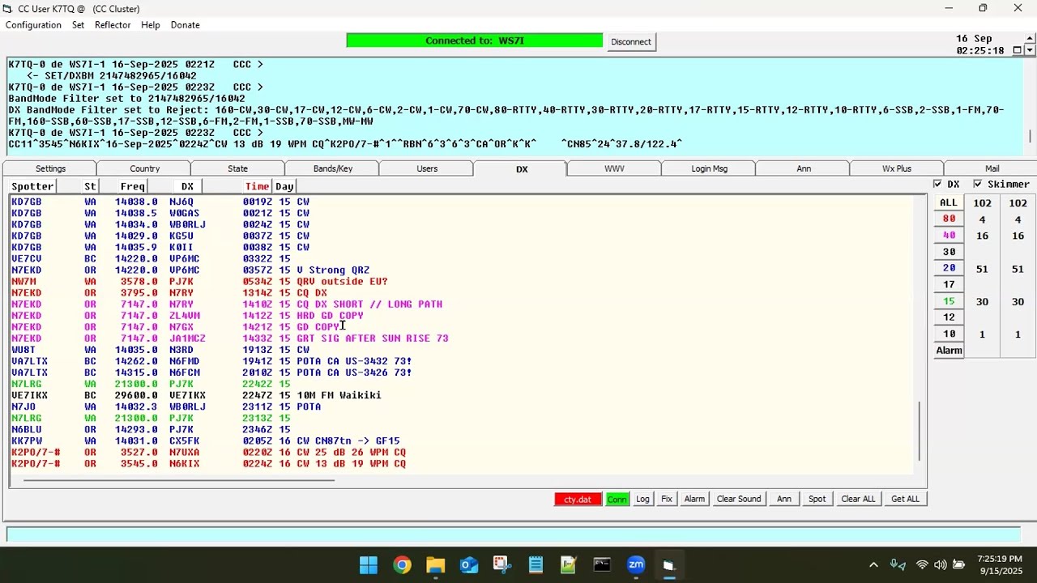Open the Snipping Tool taskbar icon
This screenshot has width=1037, height=583.
[502, 564]
